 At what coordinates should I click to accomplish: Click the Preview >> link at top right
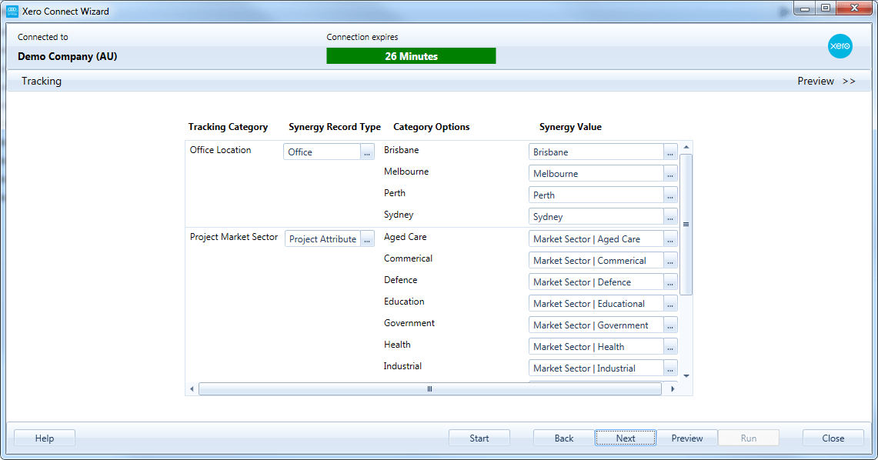pyautogui.click(x=826, y=81)
